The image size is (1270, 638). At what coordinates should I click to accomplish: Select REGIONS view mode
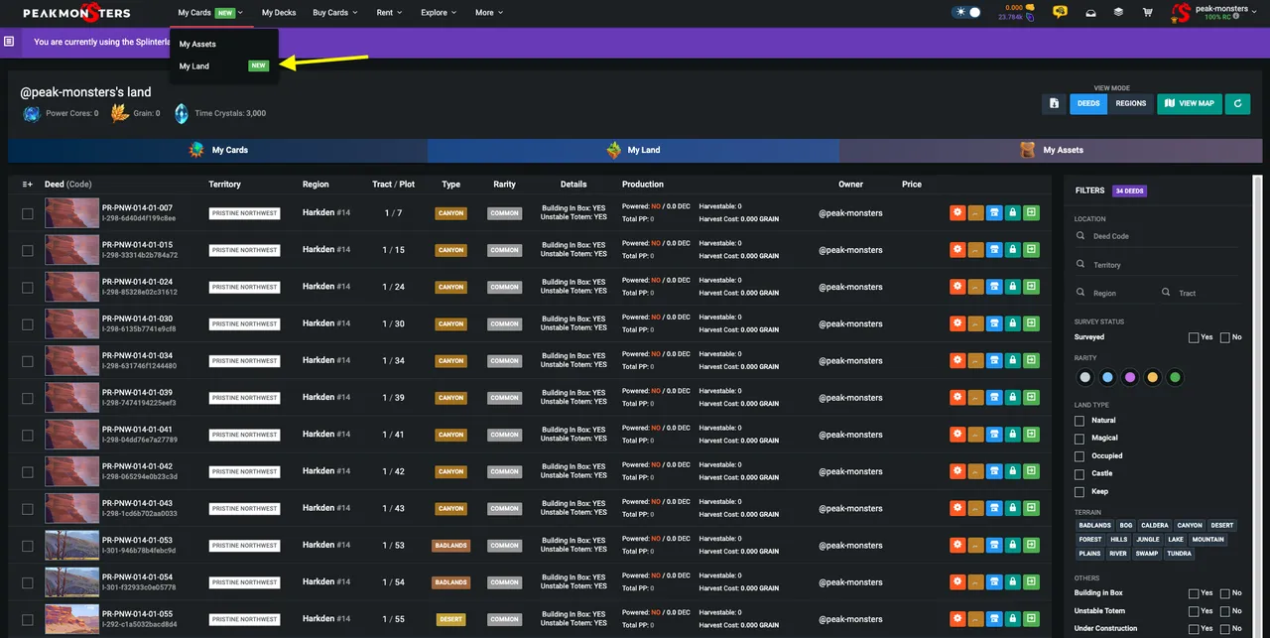[x=1131, y=103]
